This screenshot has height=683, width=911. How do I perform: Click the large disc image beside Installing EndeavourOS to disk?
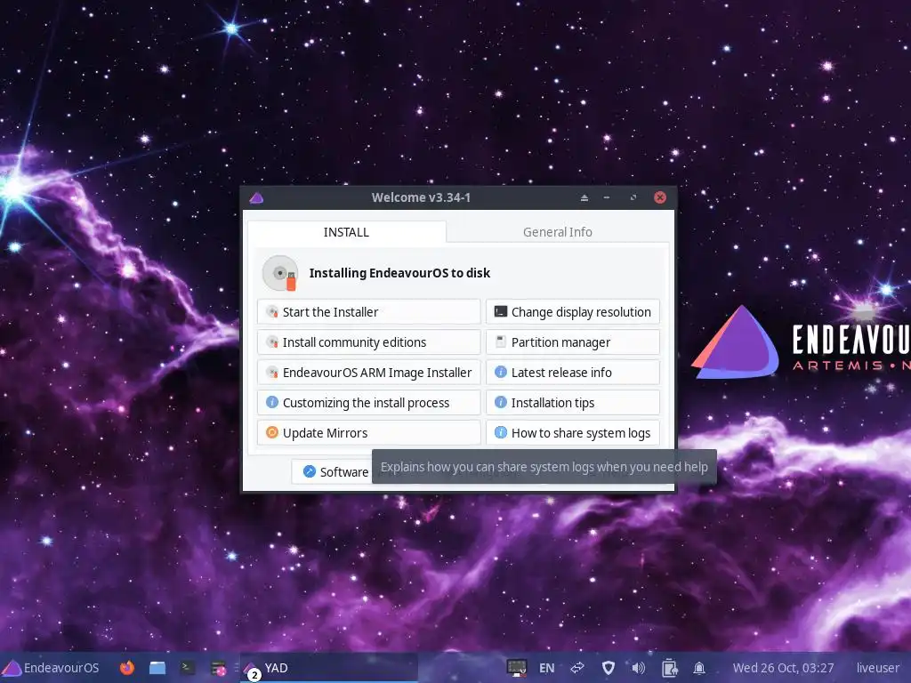pos(280,273)
